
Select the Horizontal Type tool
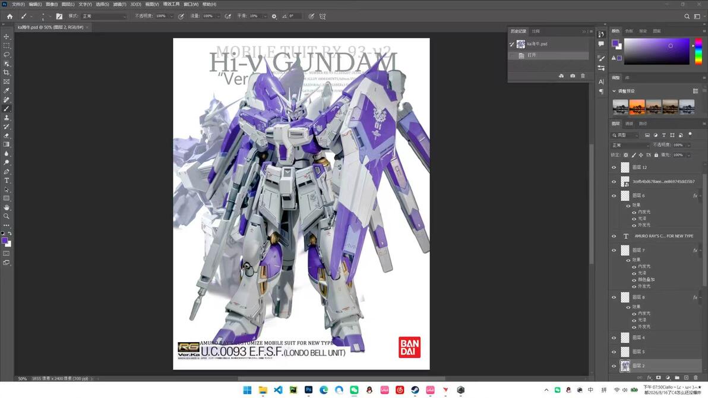pos(7,180)
